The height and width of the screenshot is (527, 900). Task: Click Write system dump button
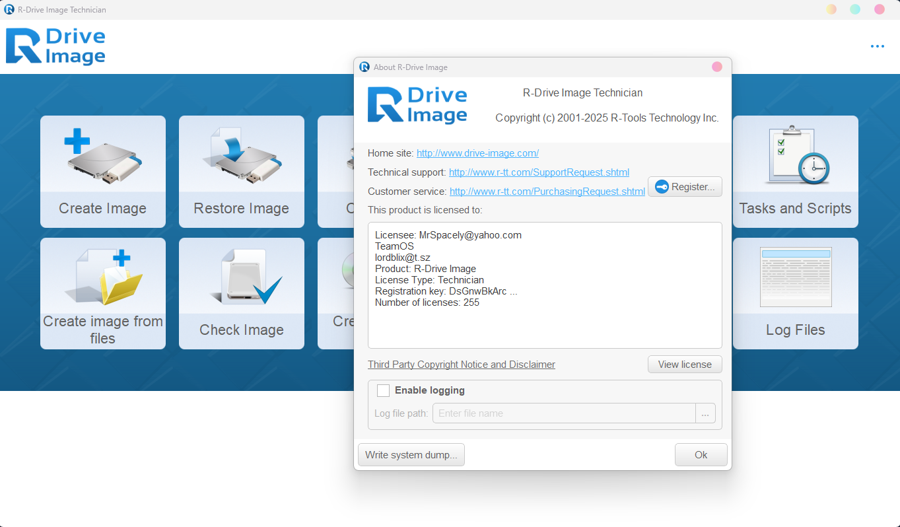[411, 455]
